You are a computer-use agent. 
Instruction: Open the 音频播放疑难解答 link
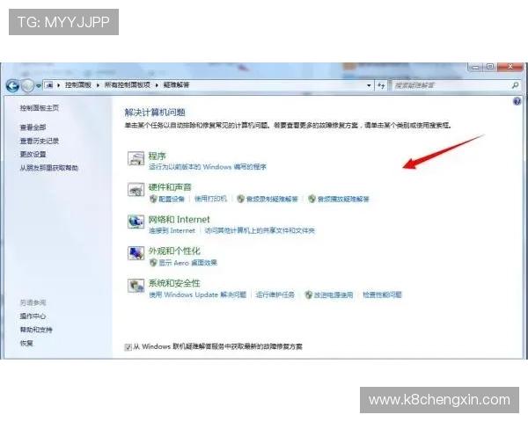point(343,199)
